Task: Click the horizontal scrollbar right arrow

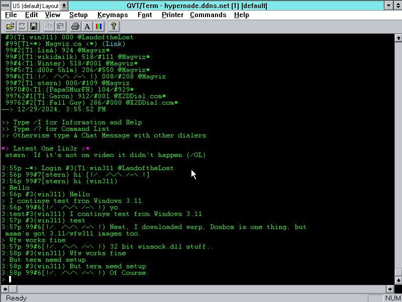Action: point(390,289)
